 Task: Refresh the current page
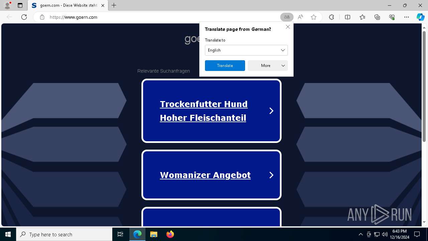click(24, 17)
